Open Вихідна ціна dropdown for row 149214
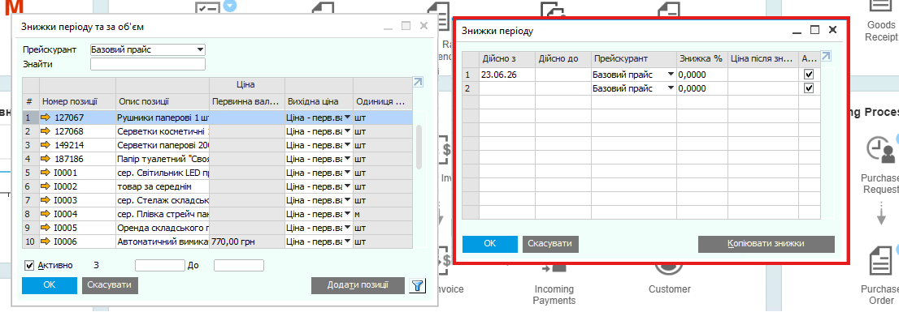The height and width of the screenshot is (312, 899). pyautogui.click(x=347, y=145)
